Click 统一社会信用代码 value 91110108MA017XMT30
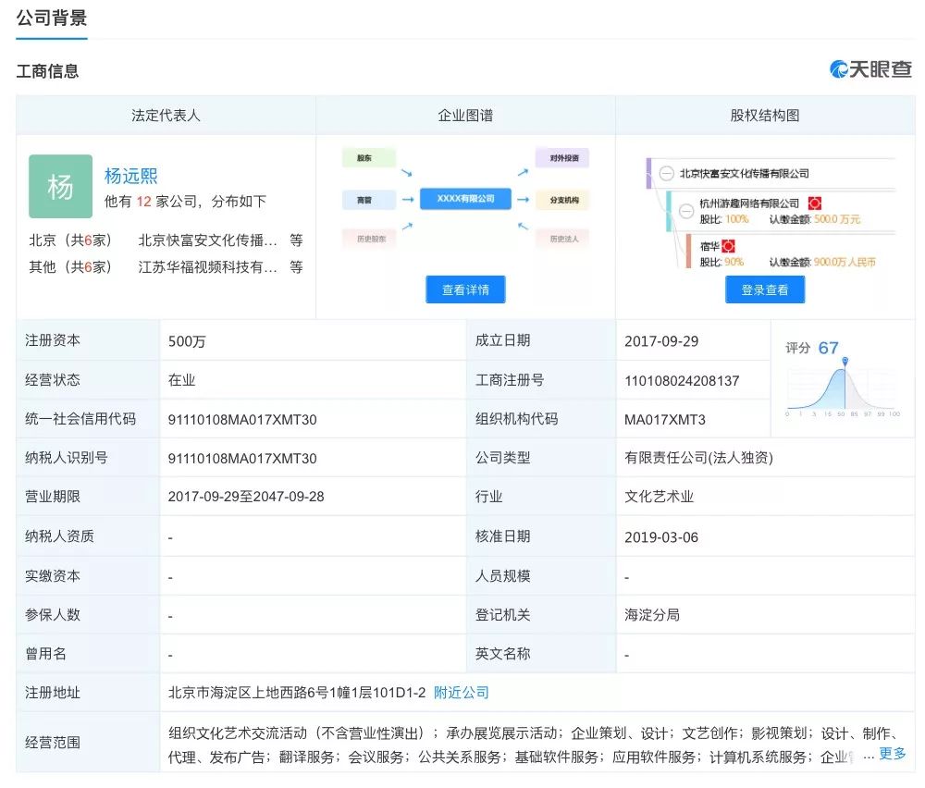 click(x=242, y=420)
